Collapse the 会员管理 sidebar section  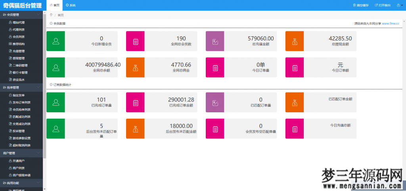click(22, 15)
